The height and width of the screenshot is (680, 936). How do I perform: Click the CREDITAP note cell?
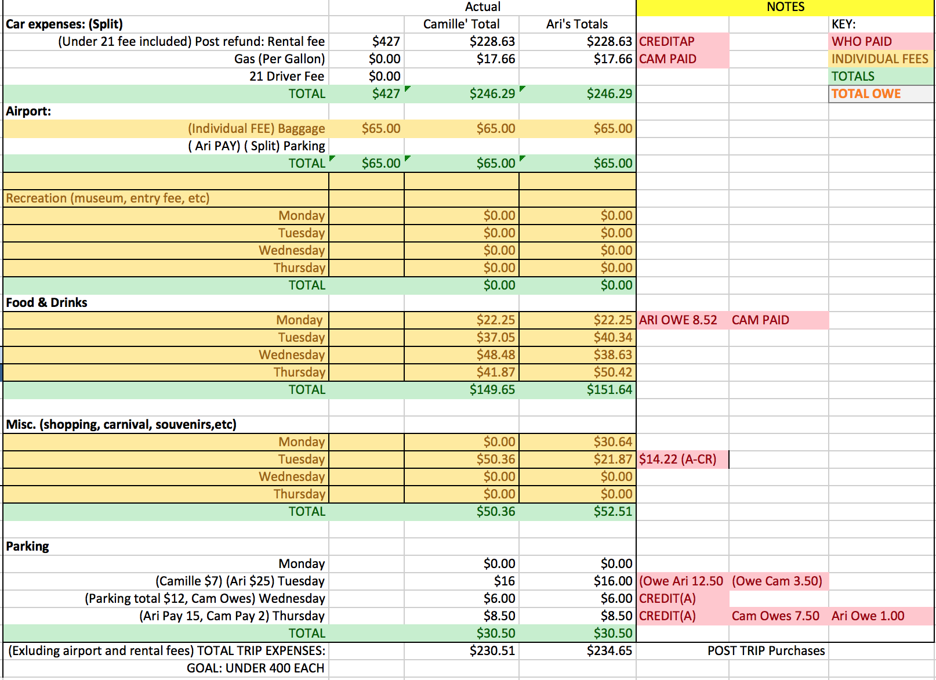pos(683,42)
